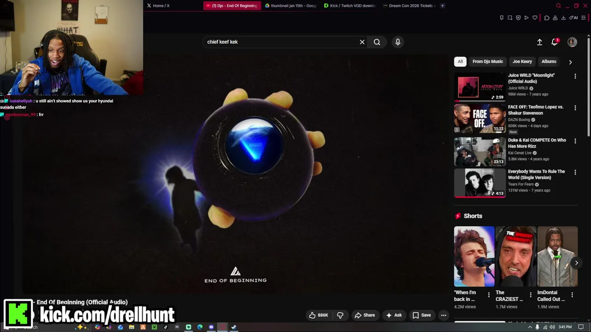Open Juice WRLD Moonlight video thumbnail

click(480, 87)
